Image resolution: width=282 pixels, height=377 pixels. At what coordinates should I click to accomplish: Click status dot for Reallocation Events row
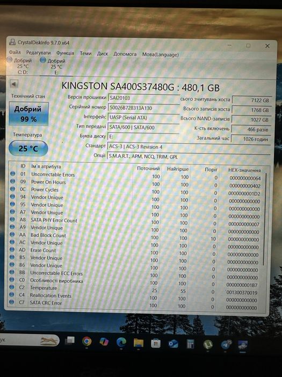11,294
